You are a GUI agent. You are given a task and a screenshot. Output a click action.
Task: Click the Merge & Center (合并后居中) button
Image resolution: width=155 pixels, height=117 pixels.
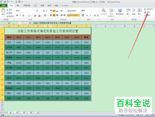pyautogui.click(x=73, y=15)
